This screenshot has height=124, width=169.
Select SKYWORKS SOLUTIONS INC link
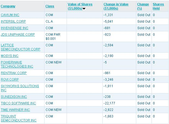(20, 88)
